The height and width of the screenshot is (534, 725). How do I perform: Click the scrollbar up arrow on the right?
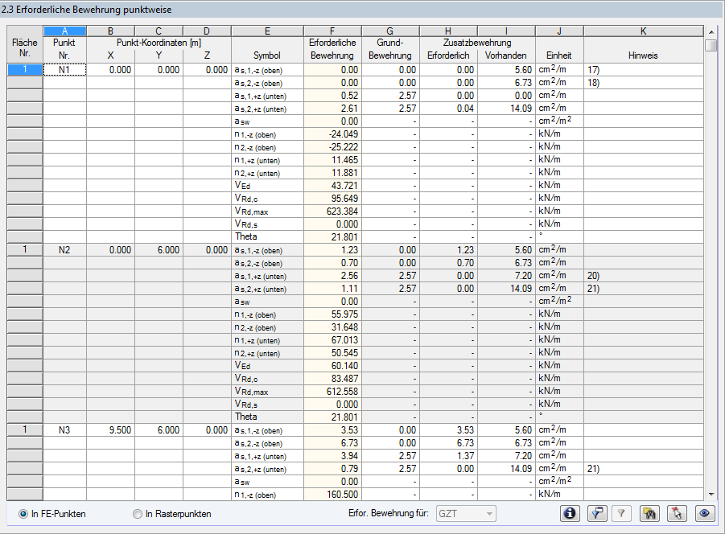tap(711, 32)
